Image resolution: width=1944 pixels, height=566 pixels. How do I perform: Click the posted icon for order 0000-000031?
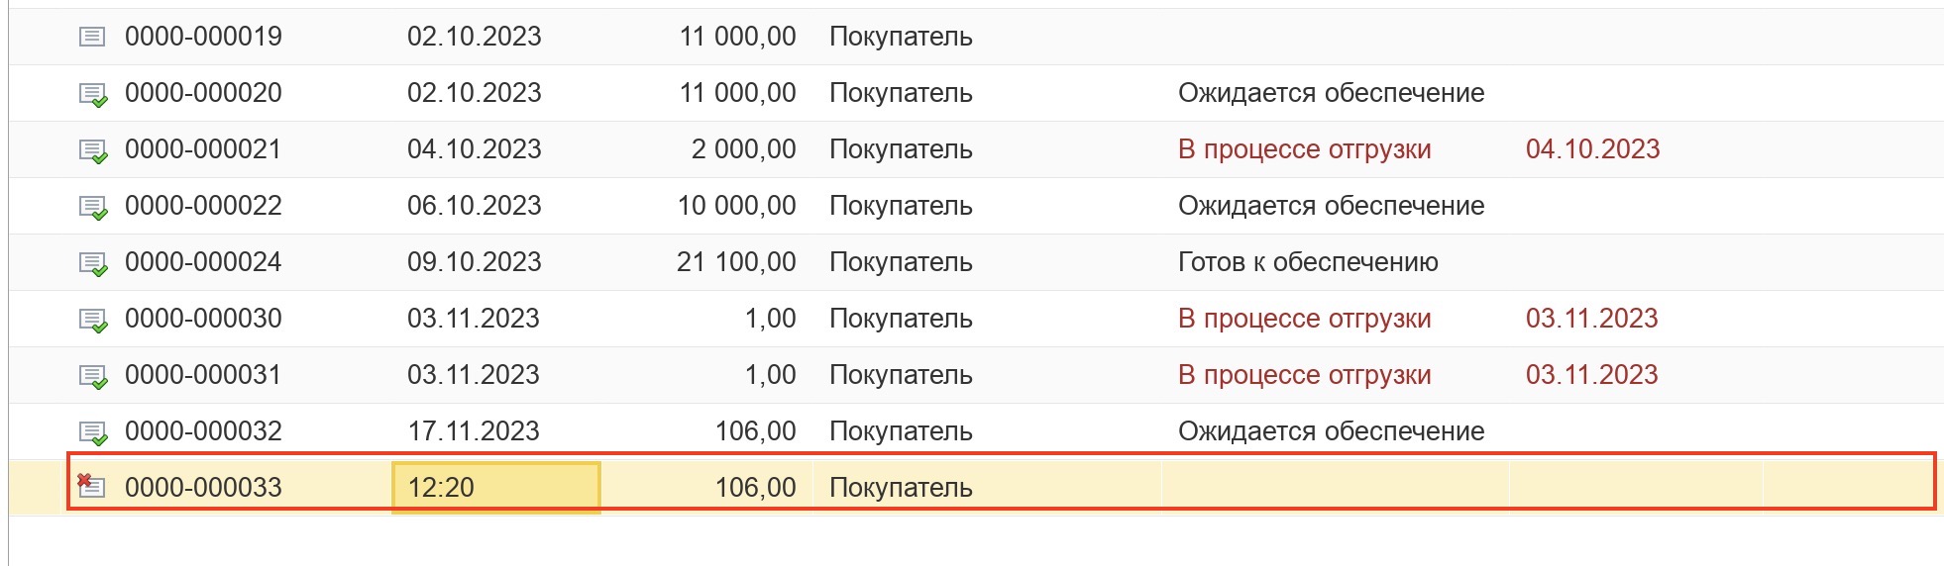(93, 377)
